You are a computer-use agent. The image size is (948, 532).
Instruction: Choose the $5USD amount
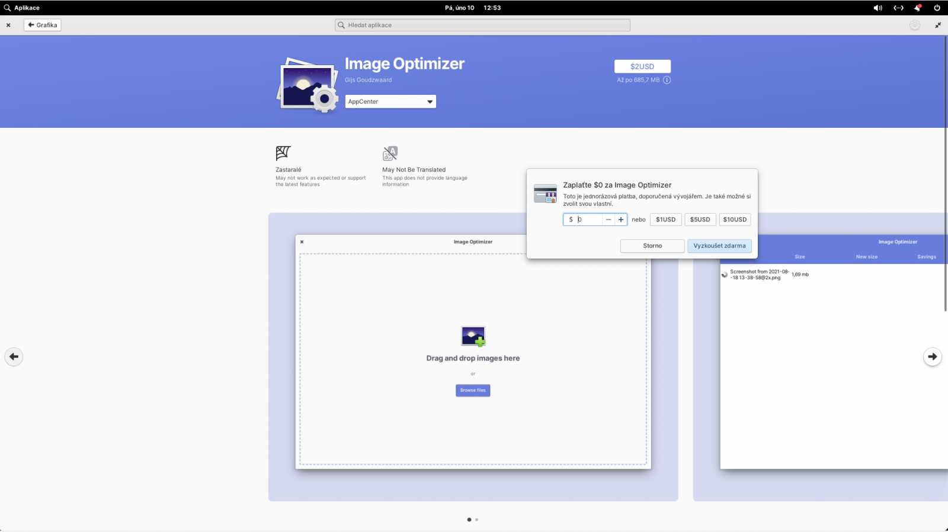click(700, 220)
